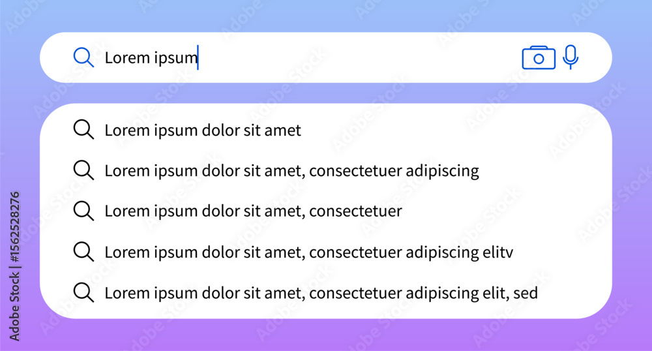
Task: Click the word 'Lorem' typed in search bar
Action: click(x=127, y=57)
